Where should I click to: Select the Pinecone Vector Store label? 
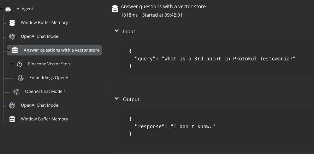49,64
